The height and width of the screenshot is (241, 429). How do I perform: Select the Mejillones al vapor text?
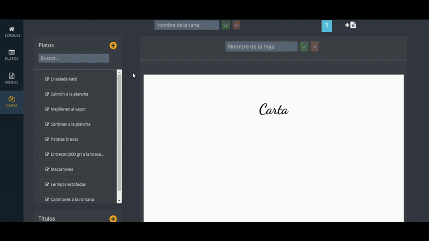[x=69, y=109]
